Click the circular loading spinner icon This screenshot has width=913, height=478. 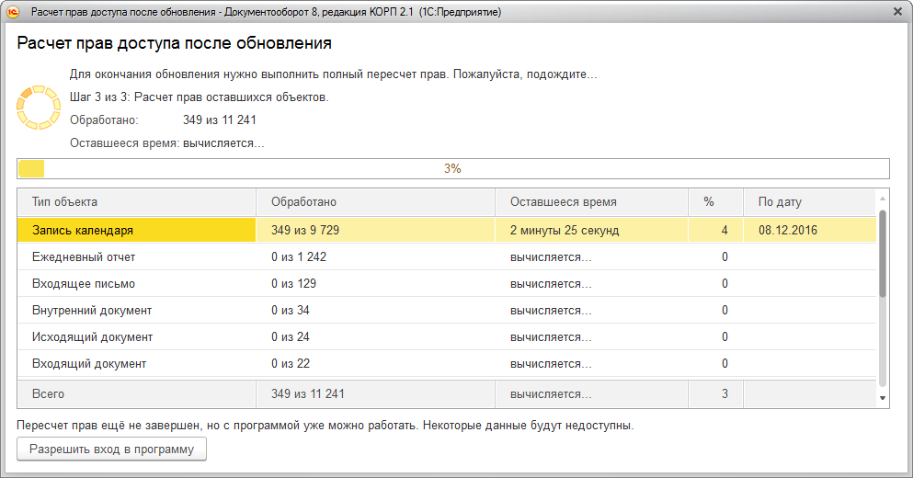[38, 108]
